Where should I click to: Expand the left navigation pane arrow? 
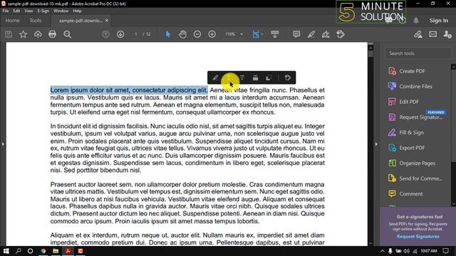[3, 144]
